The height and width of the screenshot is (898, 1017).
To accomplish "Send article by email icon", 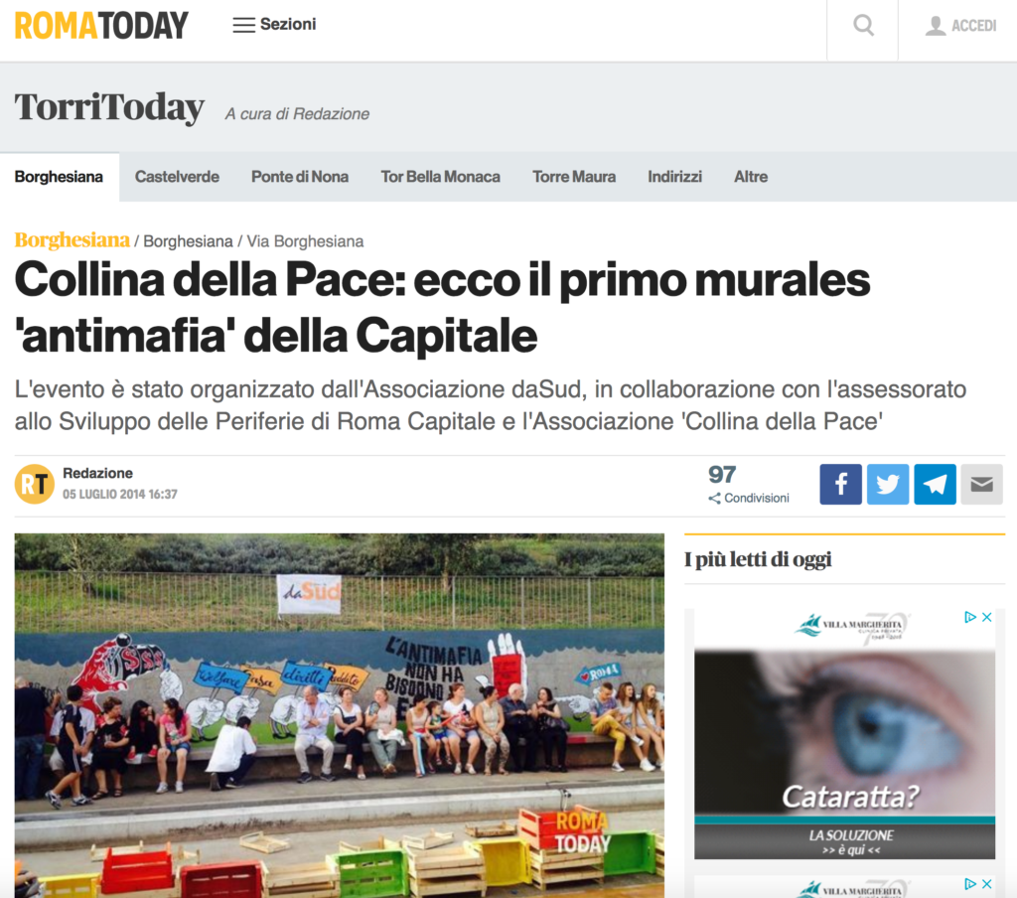I will 982,484.
